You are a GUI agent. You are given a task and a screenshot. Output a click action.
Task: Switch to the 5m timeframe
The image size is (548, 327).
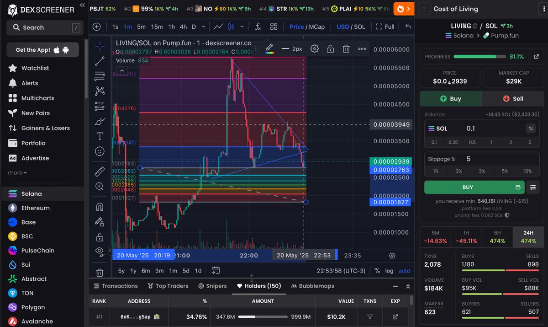coord(141,27)
